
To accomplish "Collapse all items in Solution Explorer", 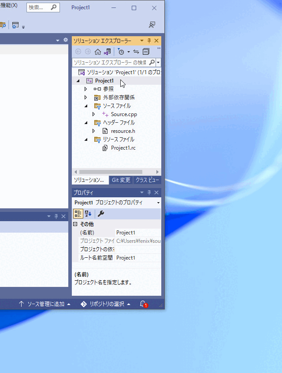I will pyautogui.click(x=146, y=52).
